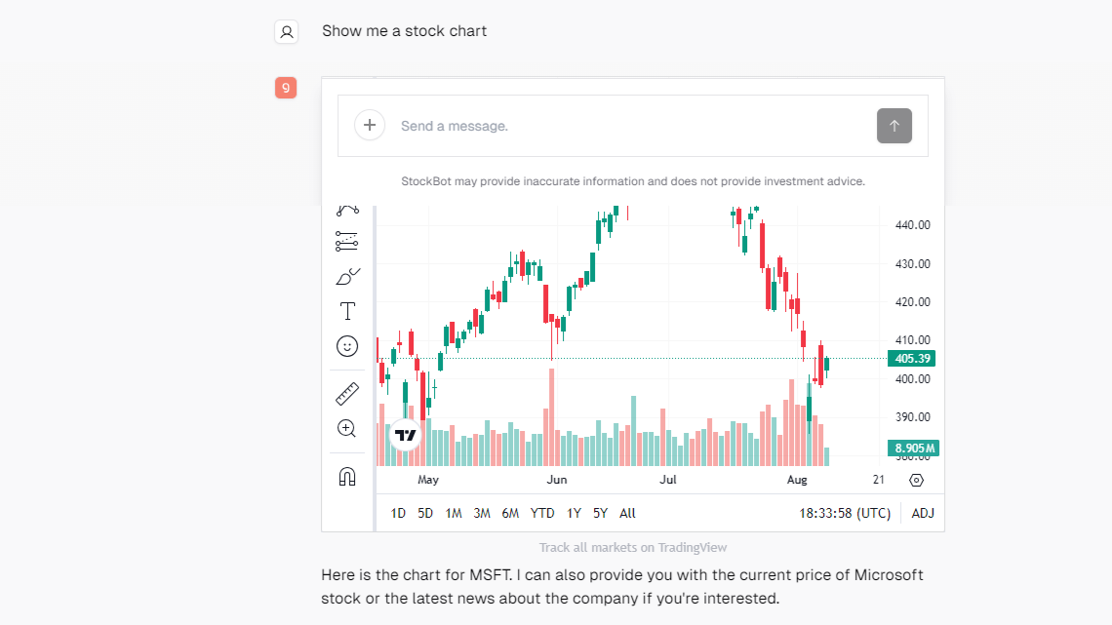Click the plus attachment button
The height and width of the screenshot is (625, 1112).
click(x=370, y=126)
